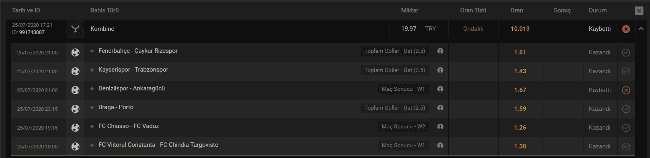The height and width of the screenshot is (158, 650).
Task: Open the column options dropdown in header
Action: pyautogui.click(x=639, y=11)
